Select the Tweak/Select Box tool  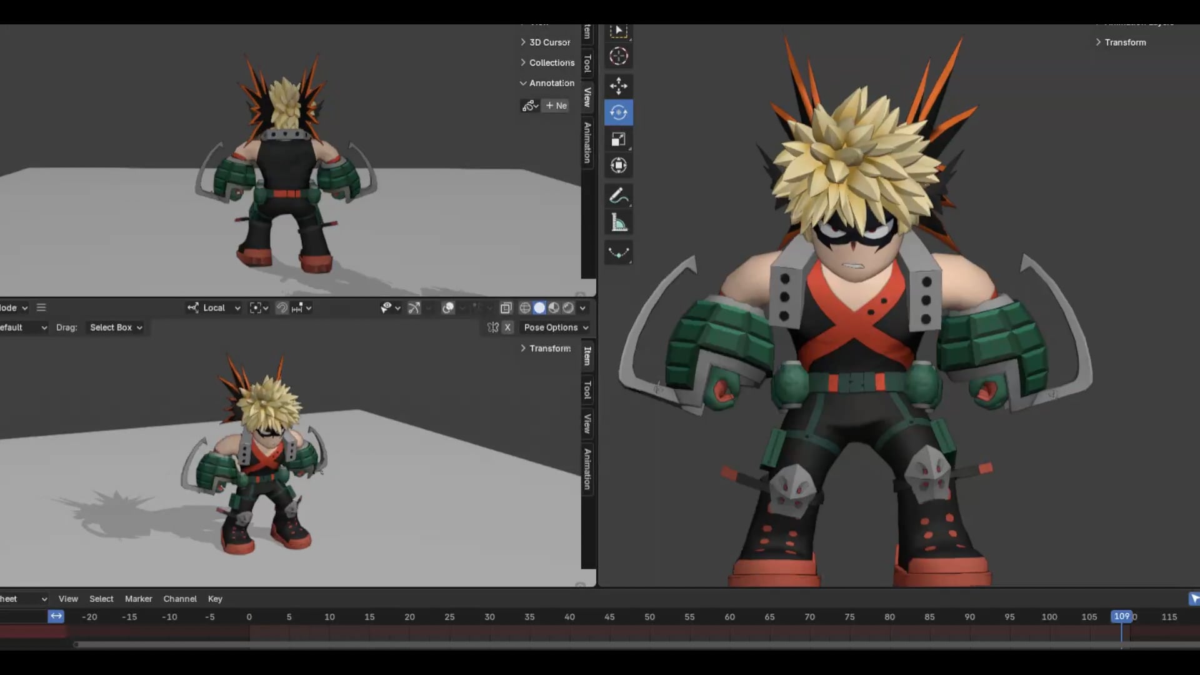click(x=618, y=30)
